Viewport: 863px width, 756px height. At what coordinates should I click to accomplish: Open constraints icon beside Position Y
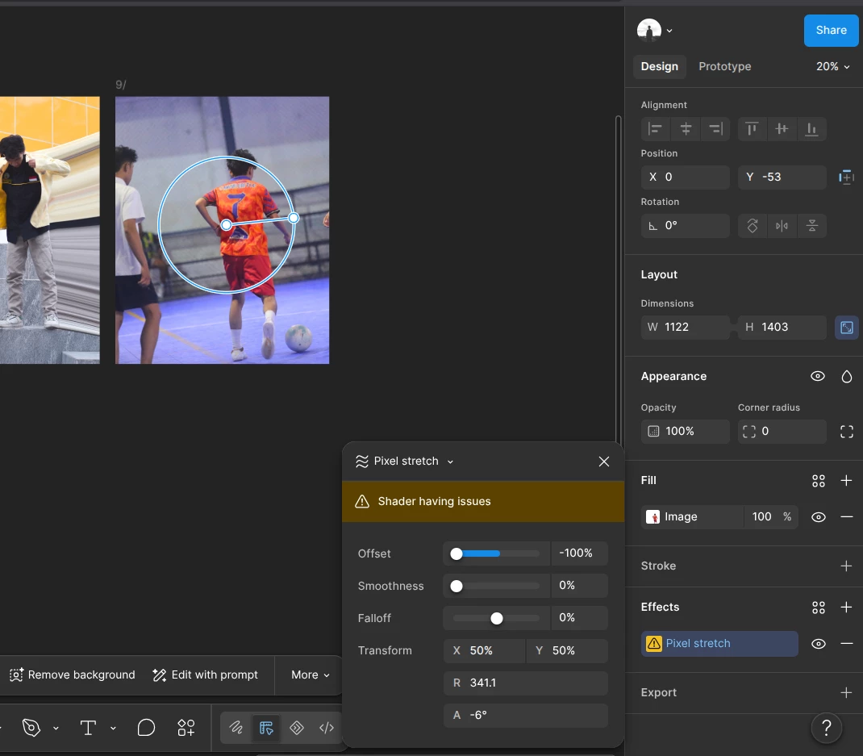pyautogui.click(x=846, y=178)
